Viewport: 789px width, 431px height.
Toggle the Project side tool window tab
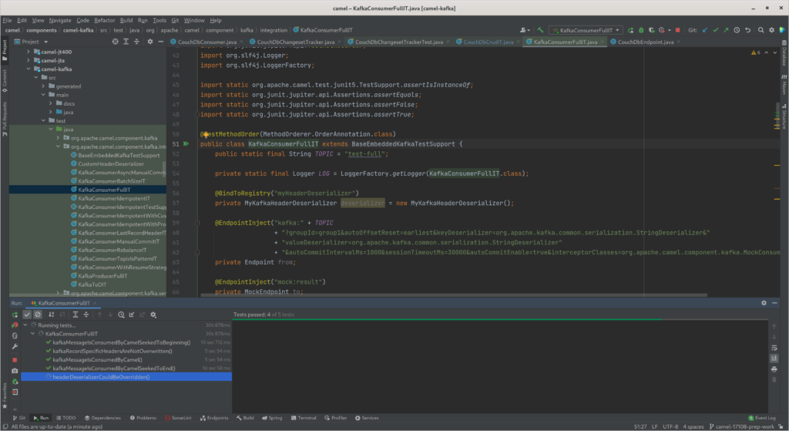(x=5, y=49)
